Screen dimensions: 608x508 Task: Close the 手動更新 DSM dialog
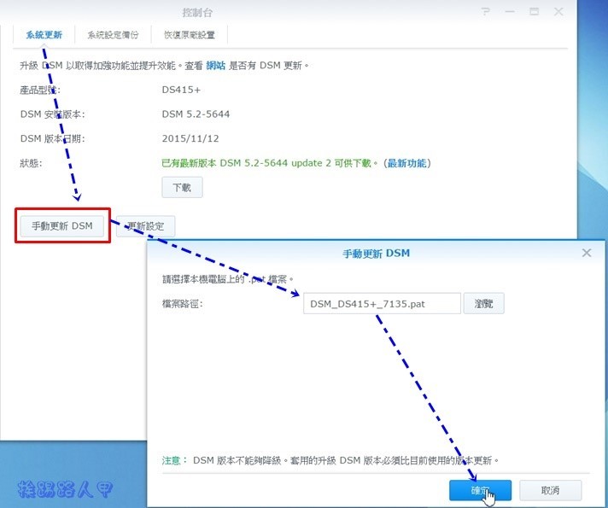coord(587,254)
